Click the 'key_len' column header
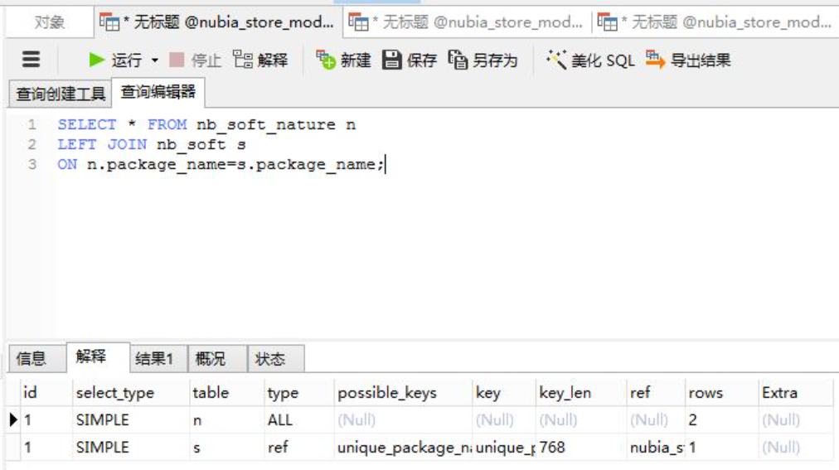The height and width of the screenshot is (470, 839). pos(581,393)
